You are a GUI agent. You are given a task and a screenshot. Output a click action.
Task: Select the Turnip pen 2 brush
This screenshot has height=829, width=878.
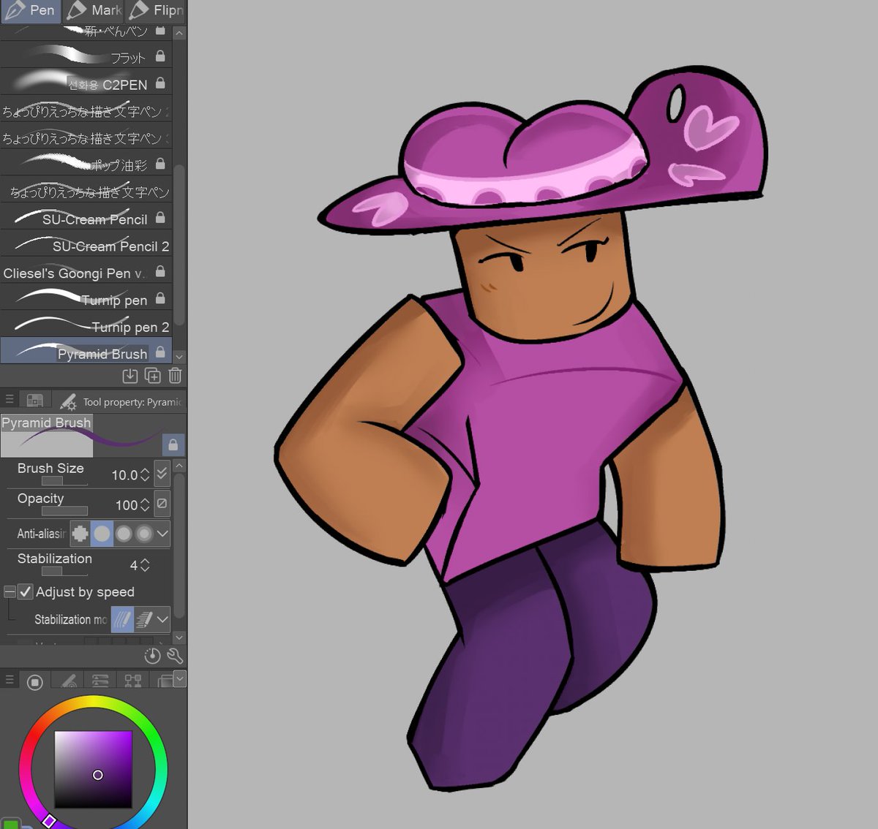coord(86,325)
